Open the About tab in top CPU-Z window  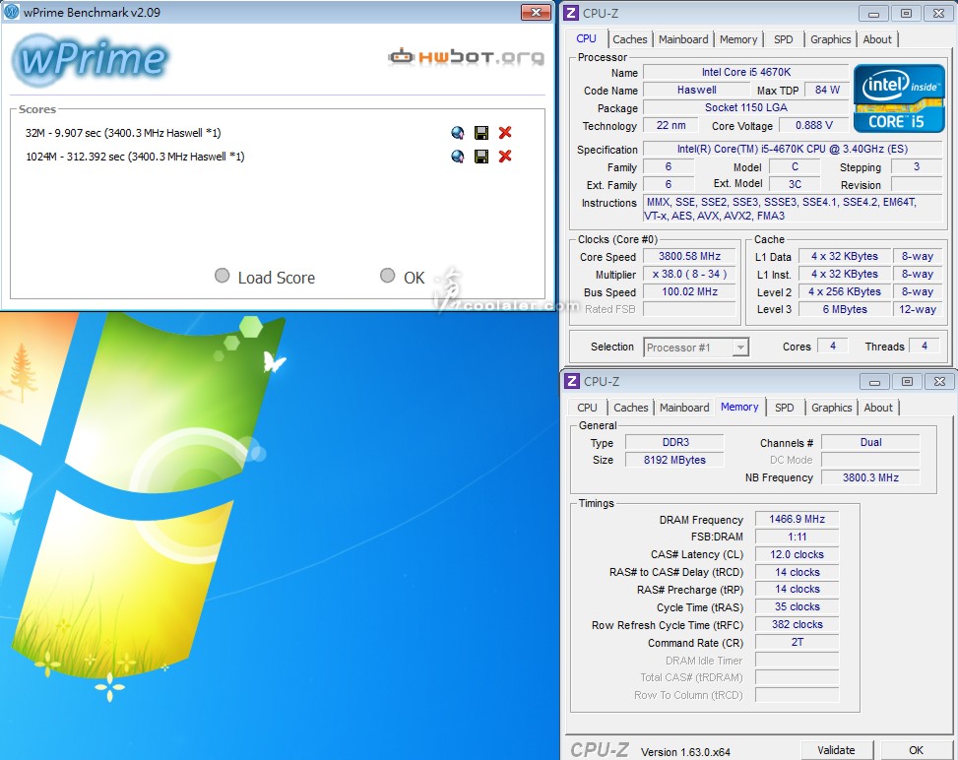(x=877, y=39)
